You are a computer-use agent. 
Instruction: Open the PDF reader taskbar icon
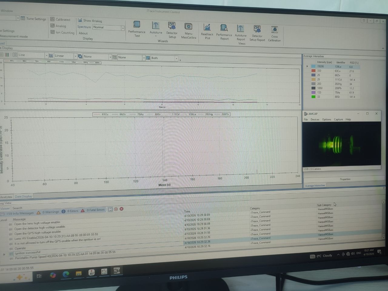[x=91, y=272]
